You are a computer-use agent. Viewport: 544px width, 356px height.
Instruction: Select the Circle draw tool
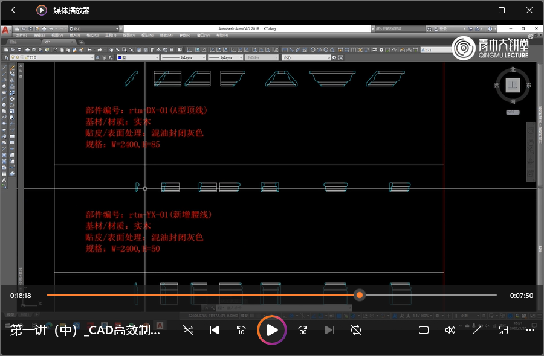click(x=4, y=105)
